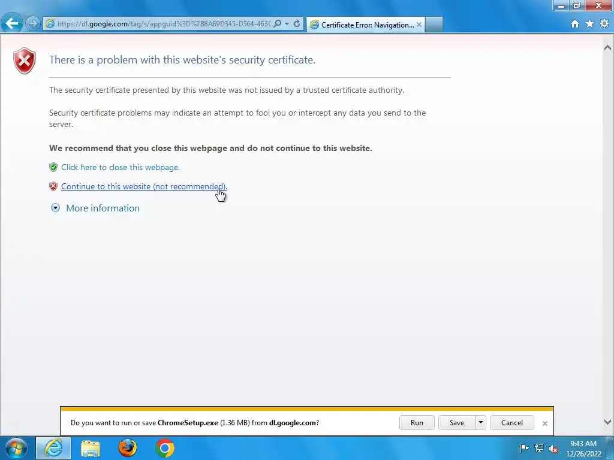Restore down the Internet Explorer window
This screenshot has width=614, height=460.
576,5
